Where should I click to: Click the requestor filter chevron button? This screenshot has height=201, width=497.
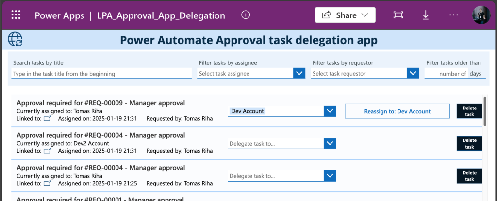coord(413,74)
